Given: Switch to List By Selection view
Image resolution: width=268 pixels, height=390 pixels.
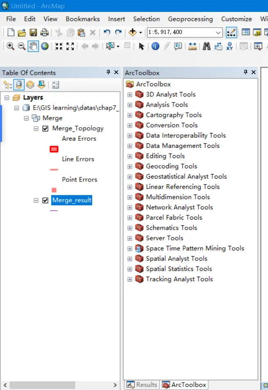Looking at the screenshot, I should coord(41,85).
